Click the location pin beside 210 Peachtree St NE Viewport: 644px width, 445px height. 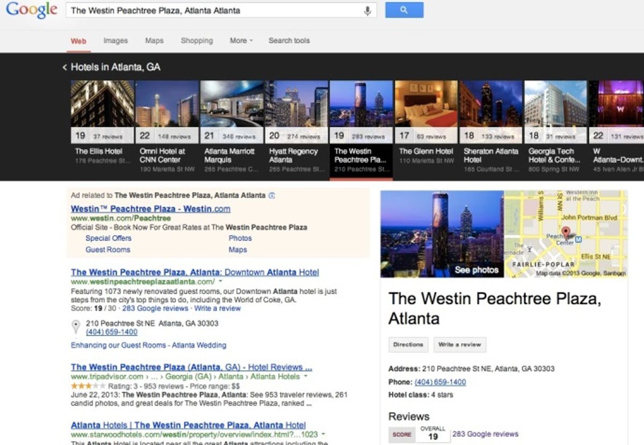[75, 327]
